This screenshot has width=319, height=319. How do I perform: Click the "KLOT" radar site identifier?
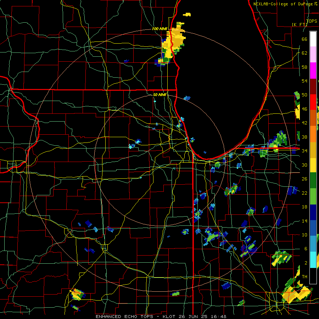pyautogui.click(x=169, y=317)
